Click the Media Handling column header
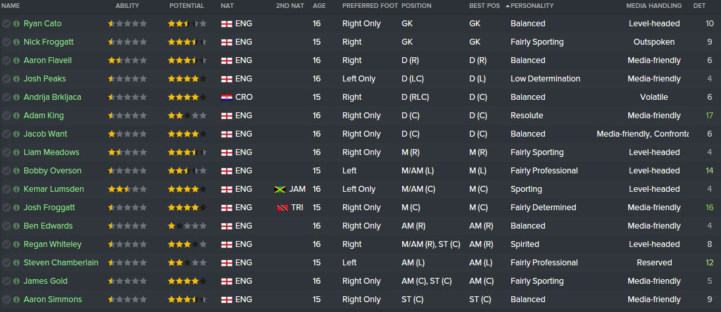The width and height of the screenshot is (721, 312). click(x=653, y=5)
